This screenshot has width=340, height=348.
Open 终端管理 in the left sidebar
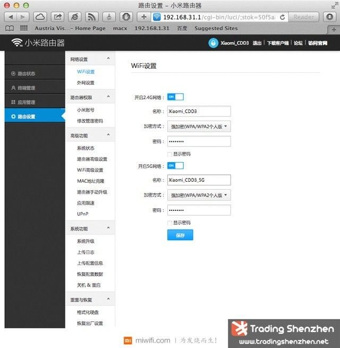(x=35, y=88)
